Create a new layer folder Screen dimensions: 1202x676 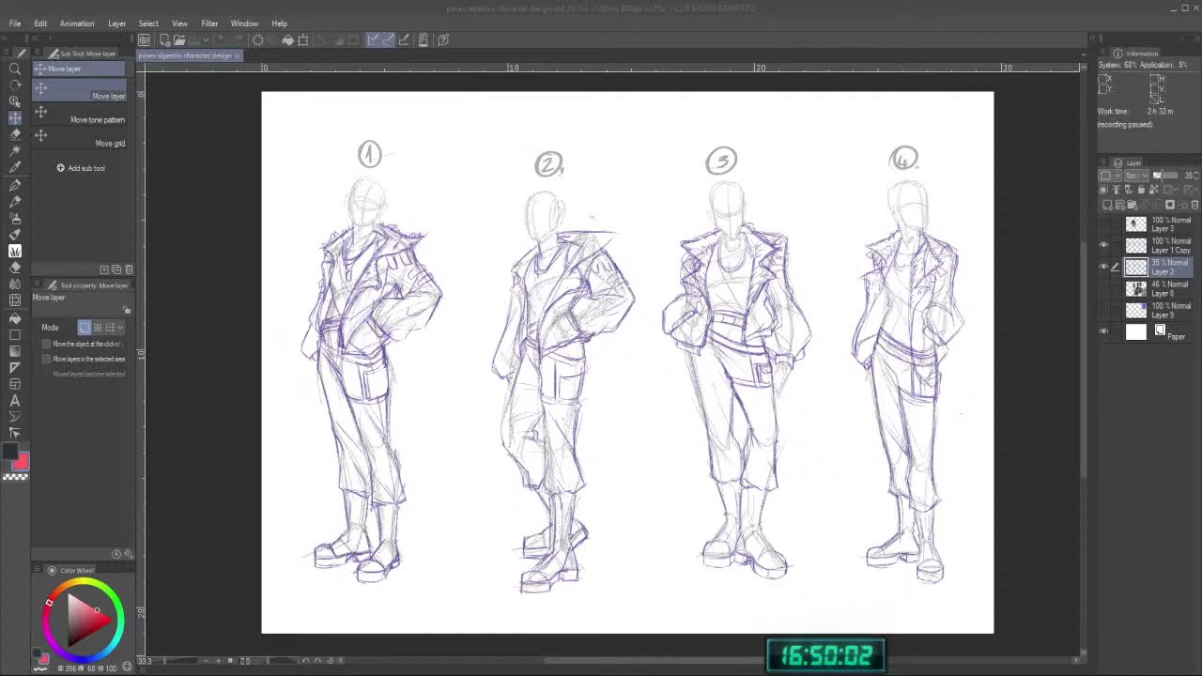tap(1133, 206)
